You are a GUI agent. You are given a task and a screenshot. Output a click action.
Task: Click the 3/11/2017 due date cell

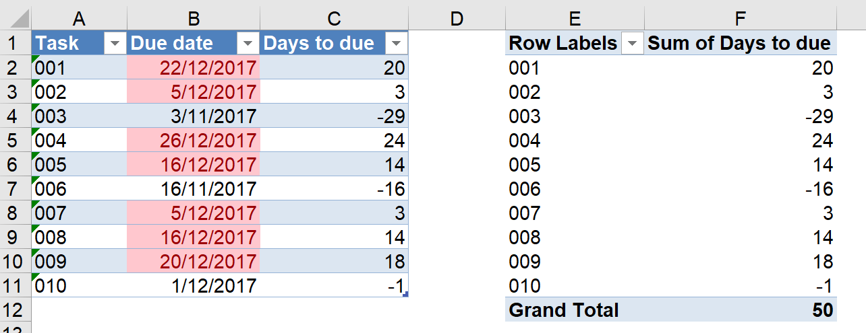(x=193, y=116)
